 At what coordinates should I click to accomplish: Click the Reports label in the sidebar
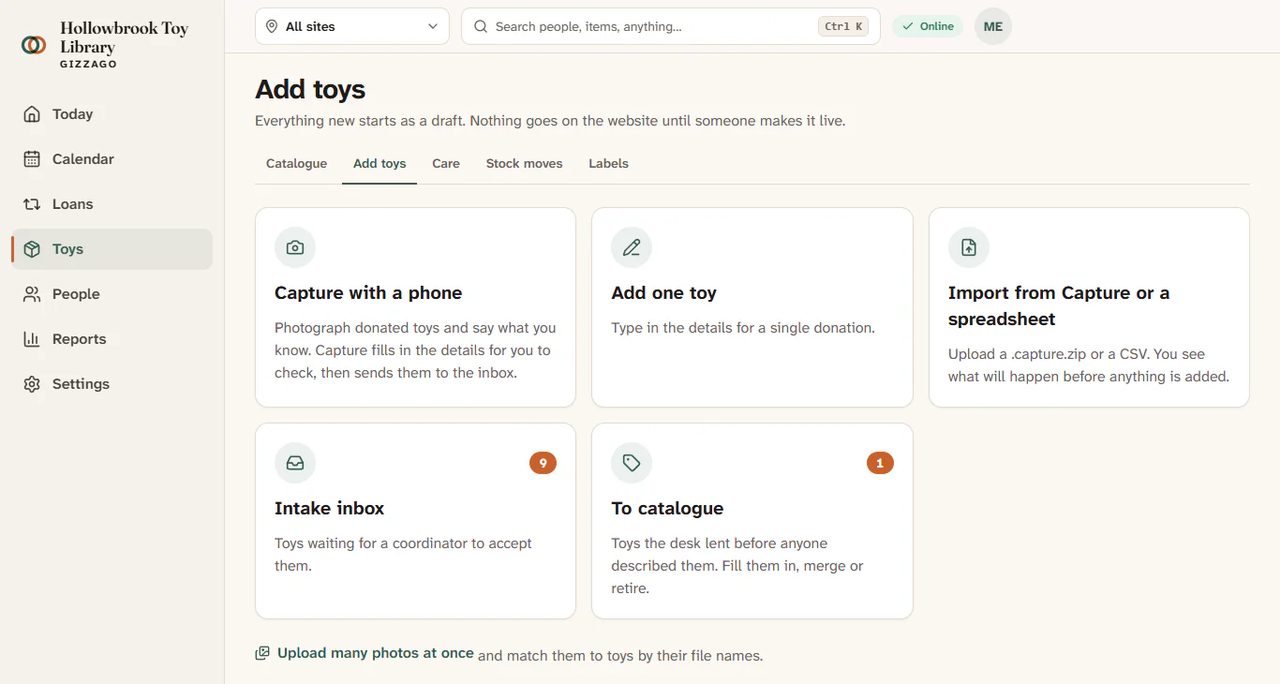[x=80, y=339]
